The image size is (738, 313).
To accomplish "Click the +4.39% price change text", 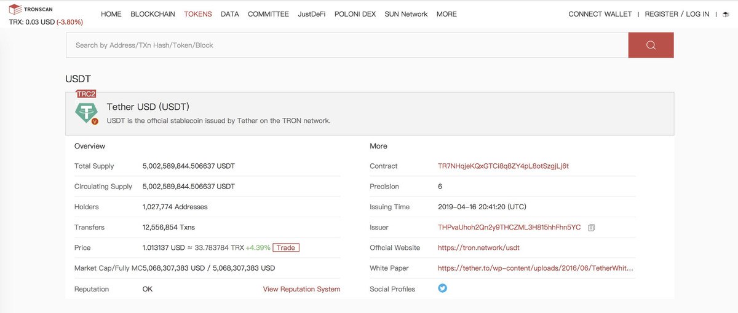I will tap(258, 248).
